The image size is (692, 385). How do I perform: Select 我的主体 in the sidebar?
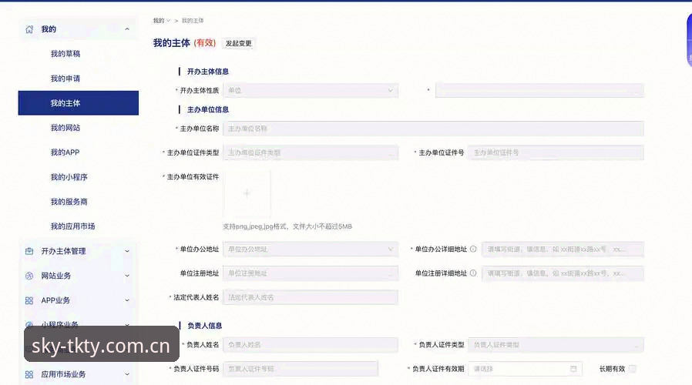[x=78, y=103]
